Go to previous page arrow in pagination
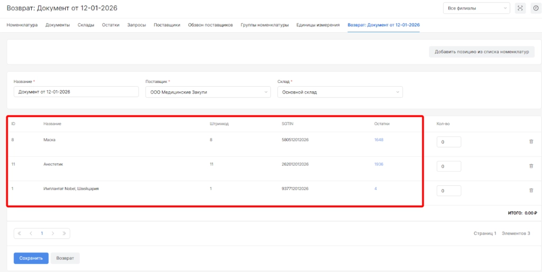This screenshot has width=542, height=272. click(31, 233)
